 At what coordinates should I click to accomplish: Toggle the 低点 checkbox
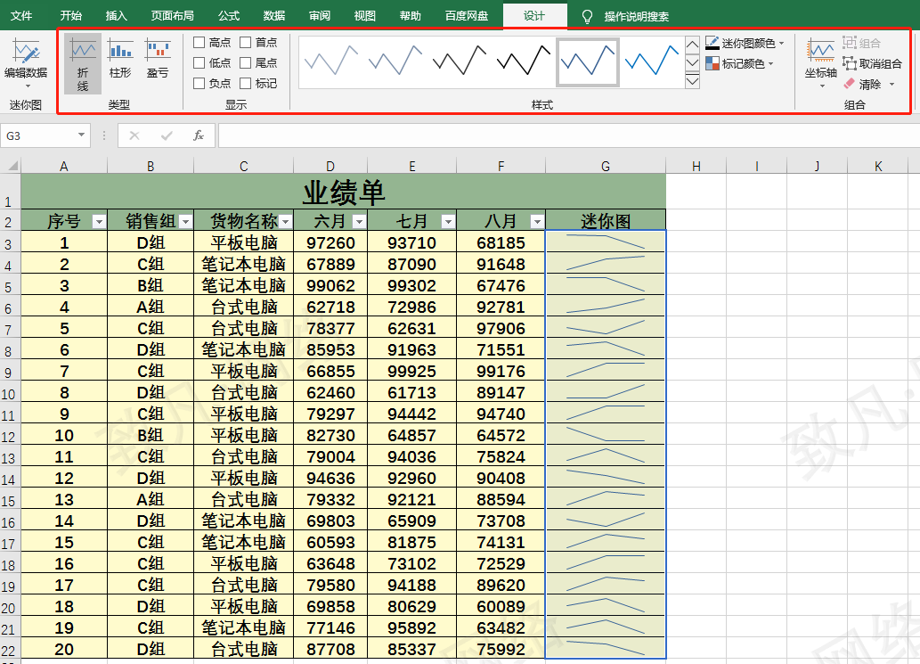199,62
